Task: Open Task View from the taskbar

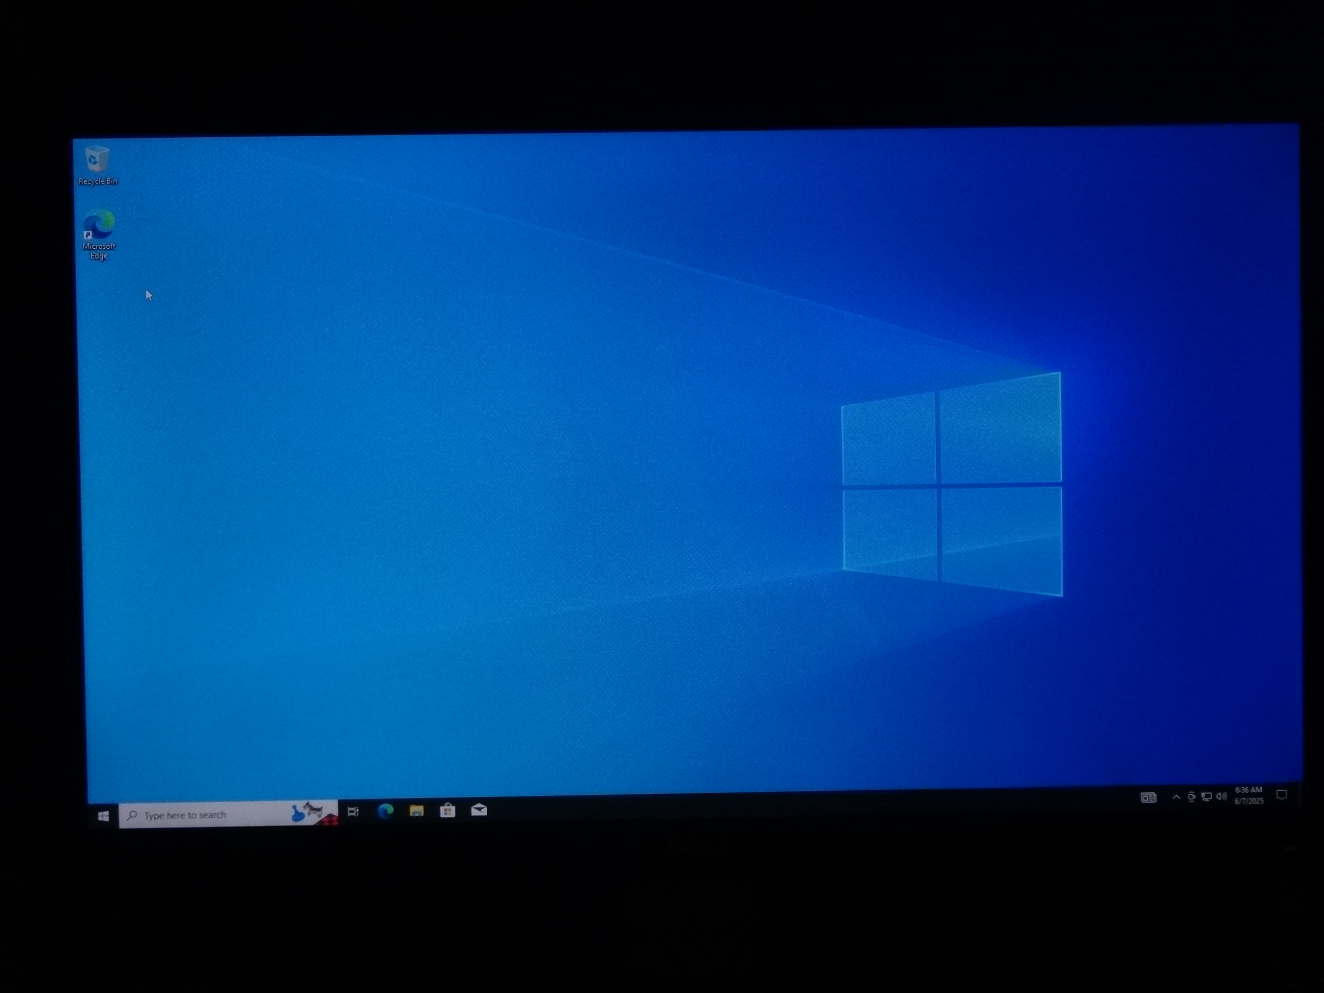Action: (x=353, y=812)
